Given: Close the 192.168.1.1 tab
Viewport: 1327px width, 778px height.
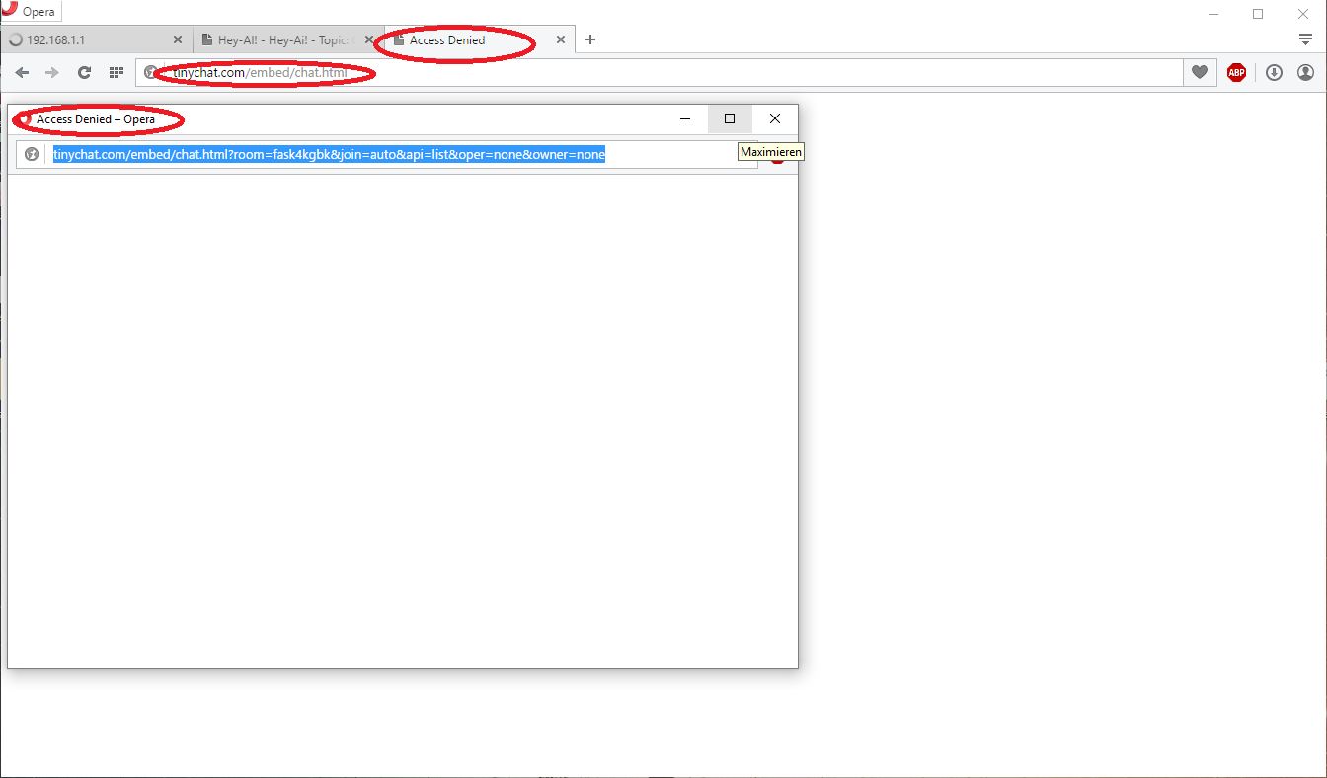Looking at the screenshot, I should tap(178, 40).
